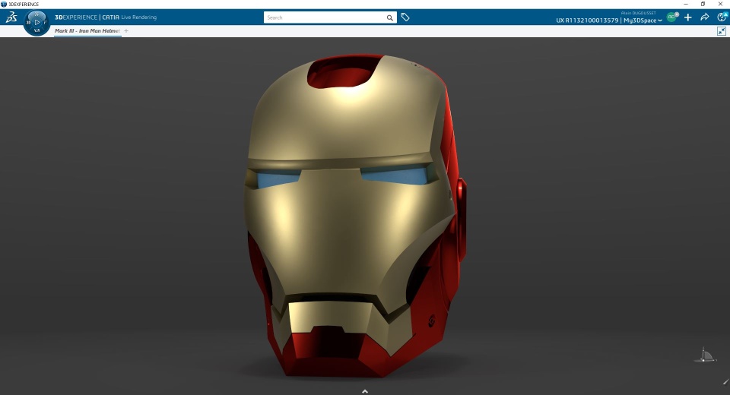Select the V.R south quadrant of compass
This screenshot has width=730, height=395.
(x=36, y=30)
